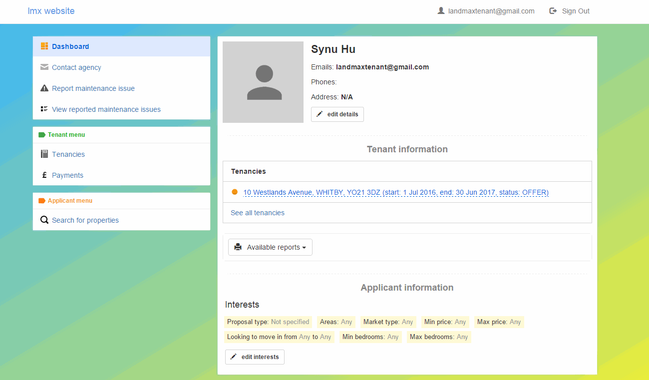This screenshot has height=380, width=649.
Task: Expand the Tenant menu header
Action: pyautogui.click(x=65, y=134)
